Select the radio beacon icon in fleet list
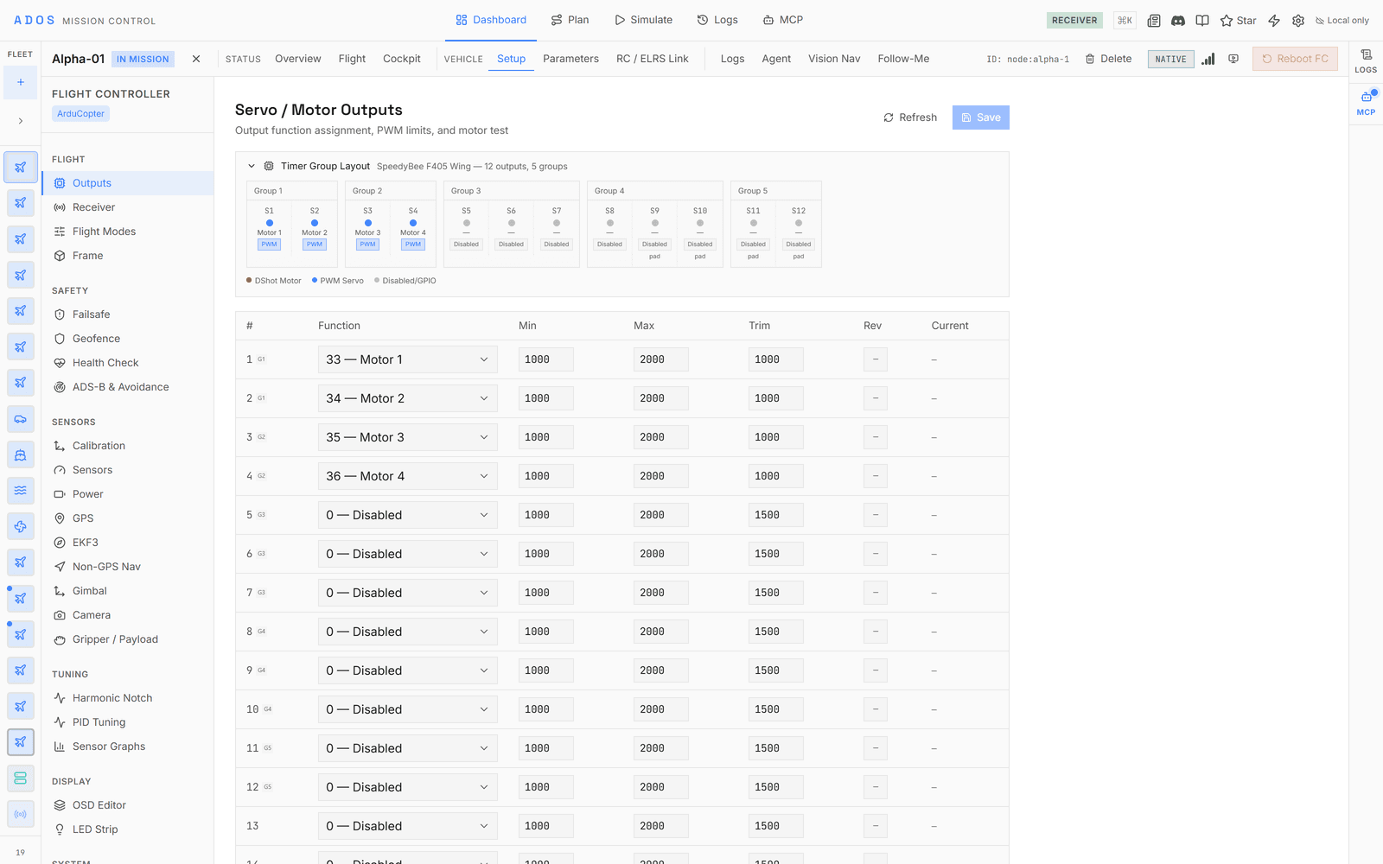Viewport: 1383px width, 864px height. [x=21, y=814]
